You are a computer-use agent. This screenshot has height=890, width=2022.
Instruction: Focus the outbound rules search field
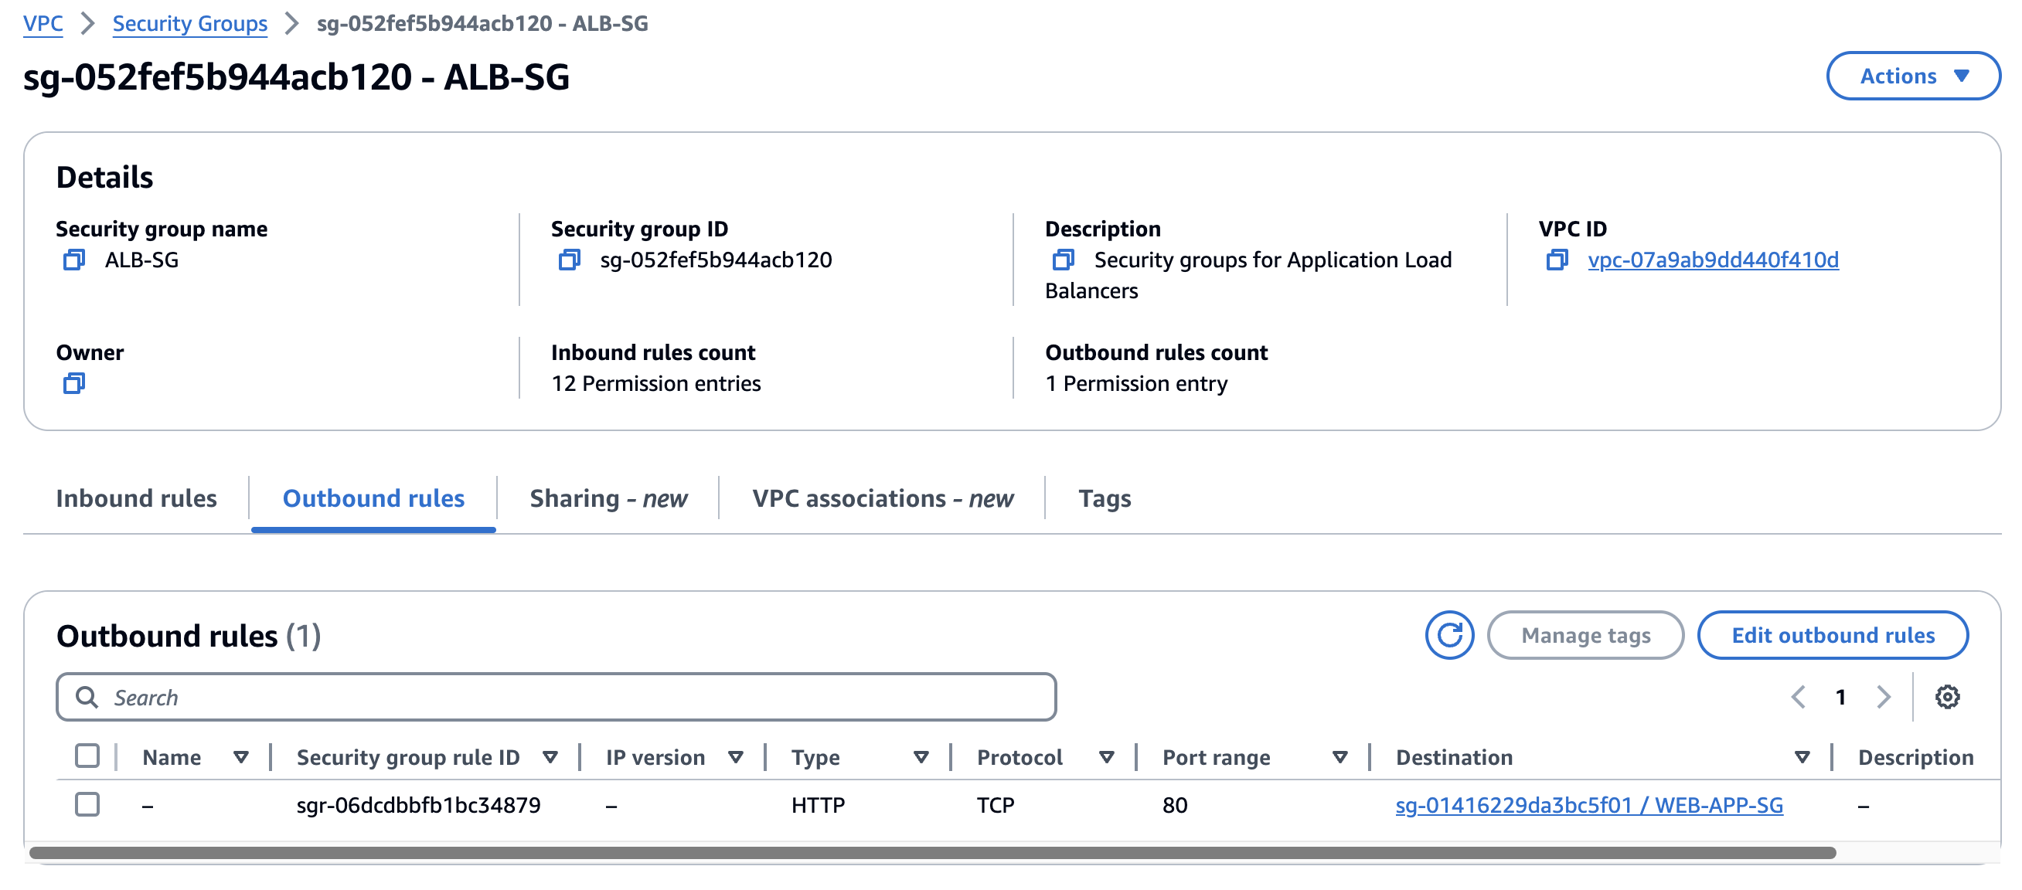point(556,697)
